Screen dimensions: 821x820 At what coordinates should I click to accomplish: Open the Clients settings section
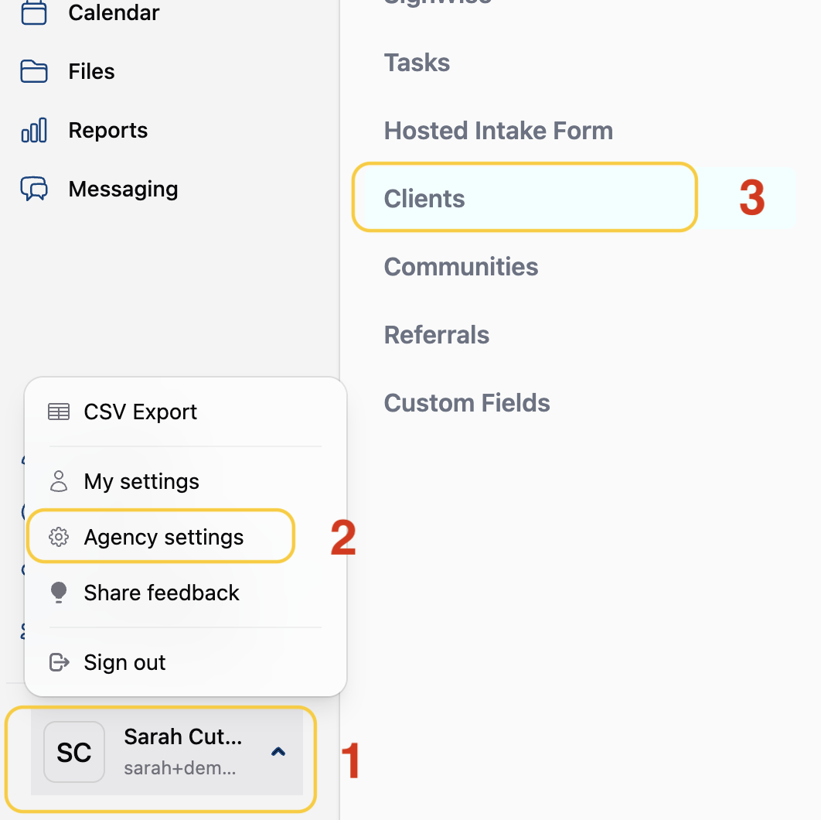(424, 199)
